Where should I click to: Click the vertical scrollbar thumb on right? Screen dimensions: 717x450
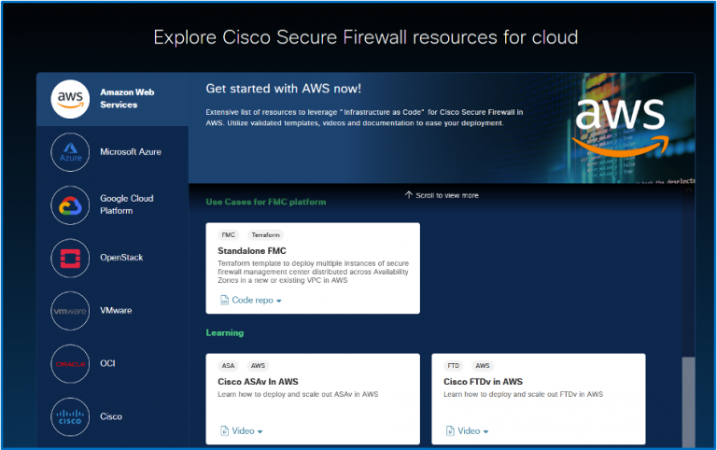click(x=689, y=401)
